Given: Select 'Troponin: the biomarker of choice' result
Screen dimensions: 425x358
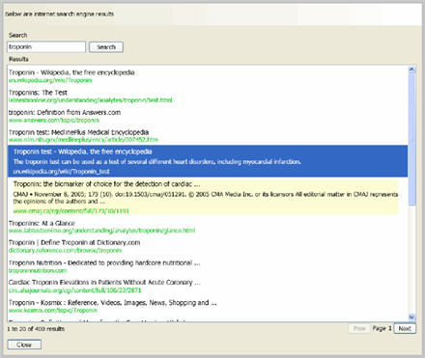Looking at the screenshot, I should pos(106,184).
